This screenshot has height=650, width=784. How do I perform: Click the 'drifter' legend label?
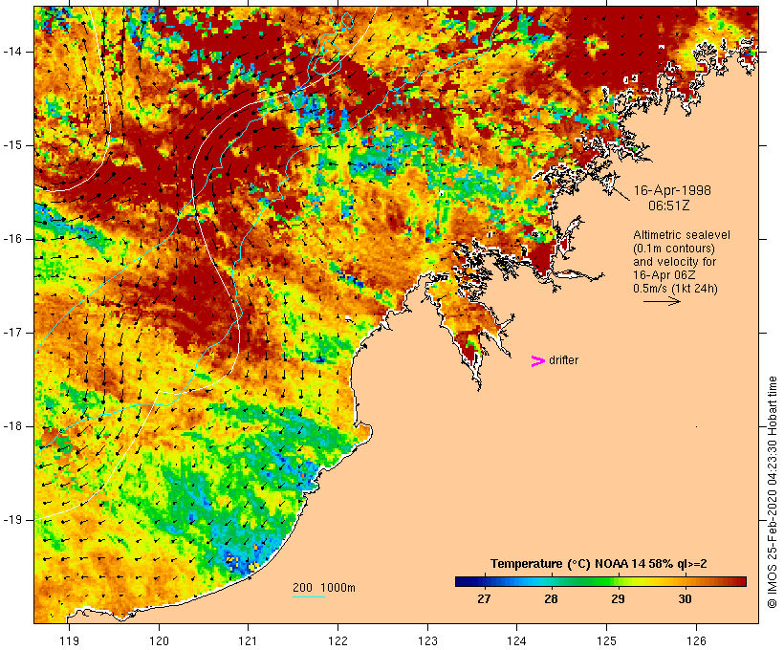coord(563,360)
